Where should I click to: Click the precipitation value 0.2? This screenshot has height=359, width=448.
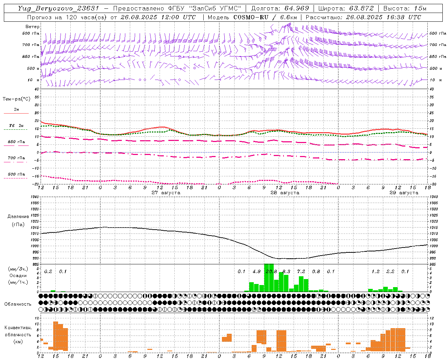tap(48, 272)
